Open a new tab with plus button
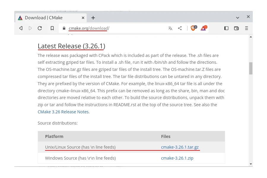Screen dimensions: 267x178 click(x=93, y=18)
